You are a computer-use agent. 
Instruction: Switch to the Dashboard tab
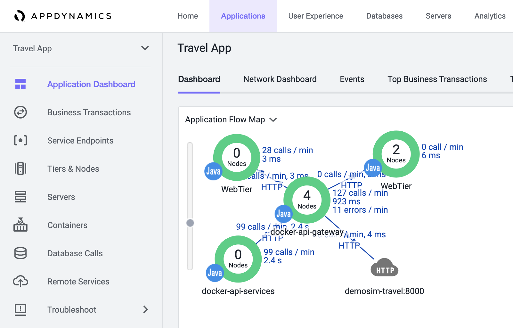coord(199,79)
